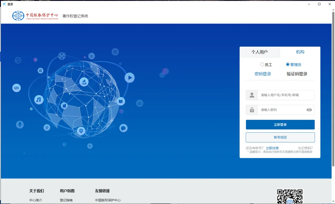Switch to 验证码登录 login mode
The width and height of the screenshot is (335, 204).
coord(297,74)
